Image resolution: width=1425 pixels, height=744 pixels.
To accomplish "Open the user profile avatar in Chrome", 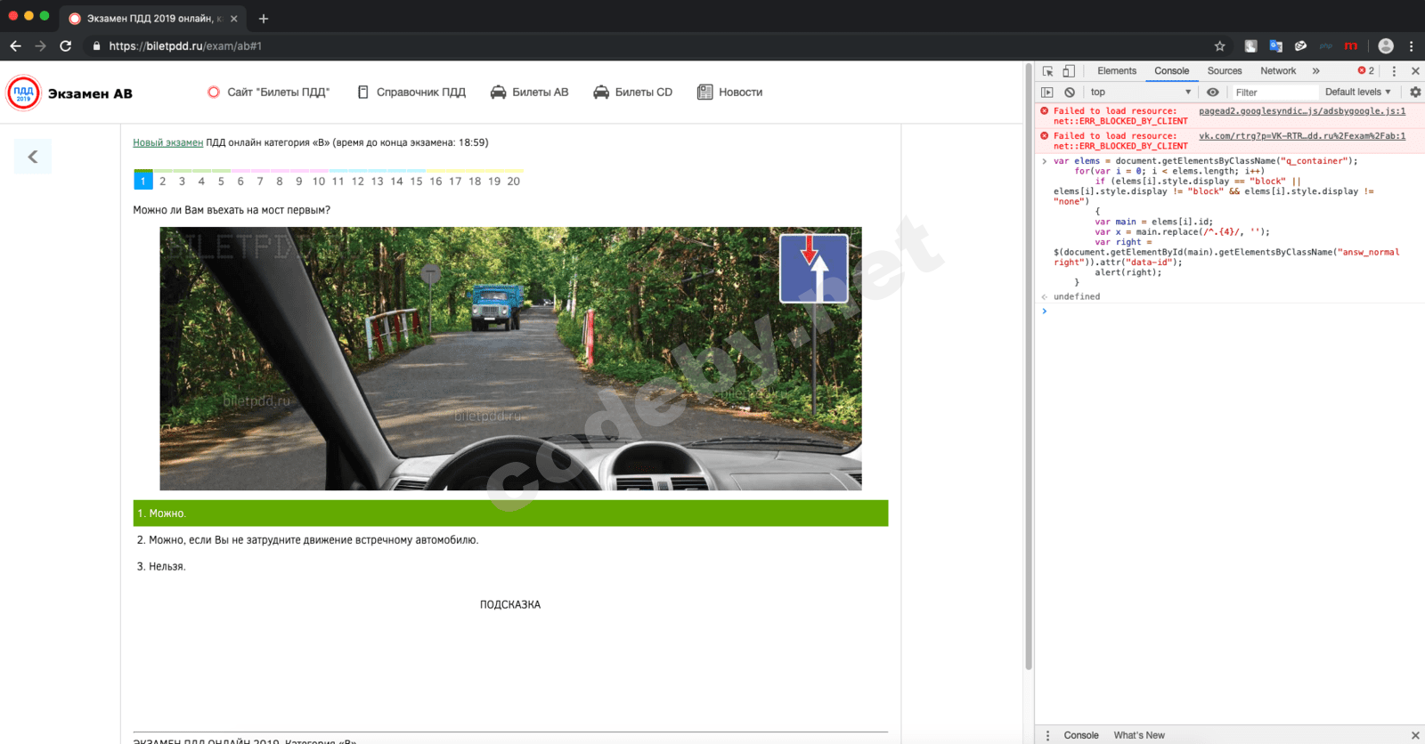I will pos(1386,46).
